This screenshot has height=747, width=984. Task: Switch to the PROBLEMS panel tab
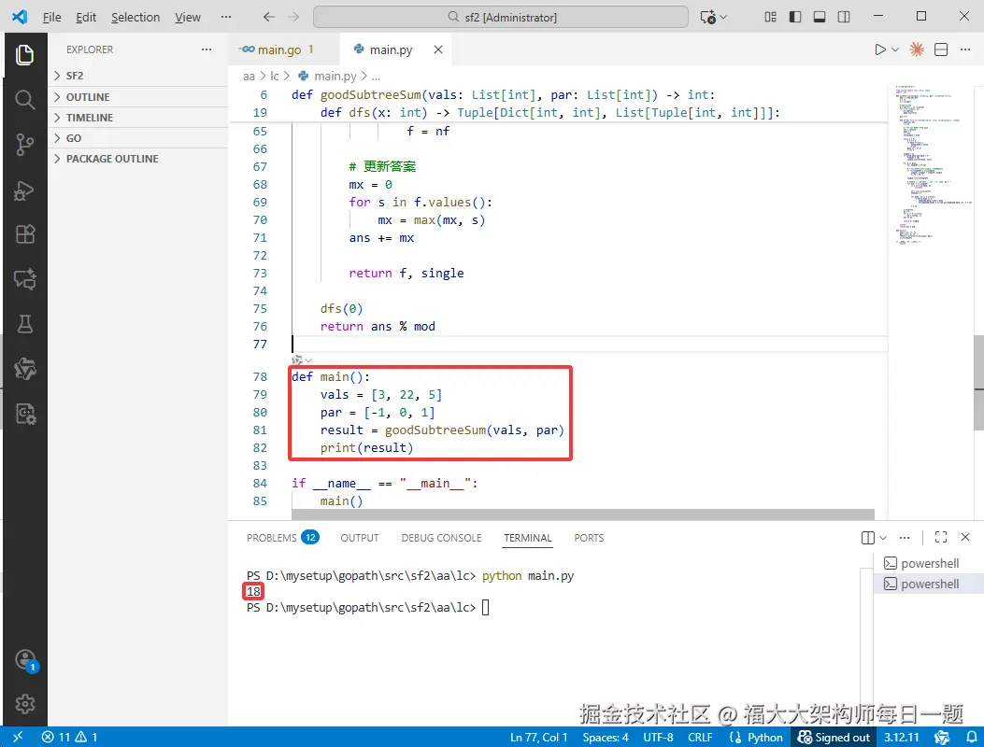[x=283, y=538]
